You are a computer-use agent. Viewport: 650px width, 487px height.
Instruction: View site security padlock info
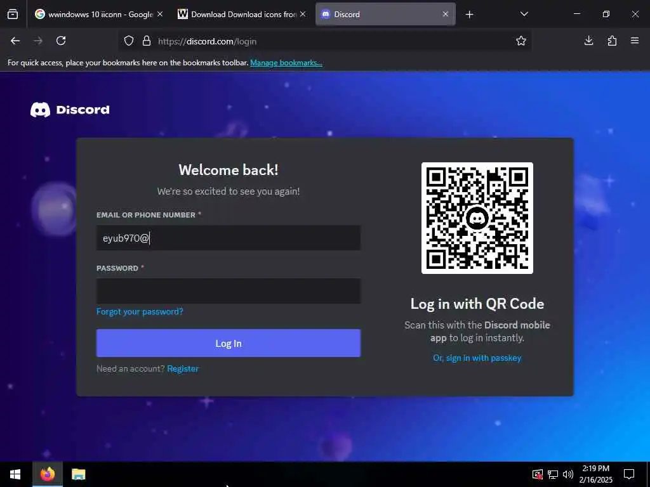tap(147, 41)
